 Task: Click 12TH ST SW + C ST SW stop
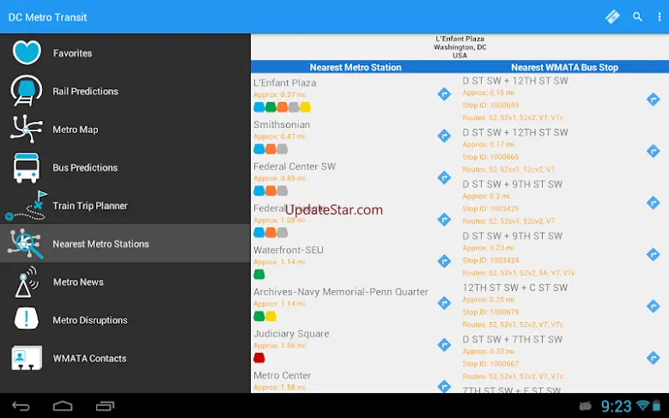[515, 288]
